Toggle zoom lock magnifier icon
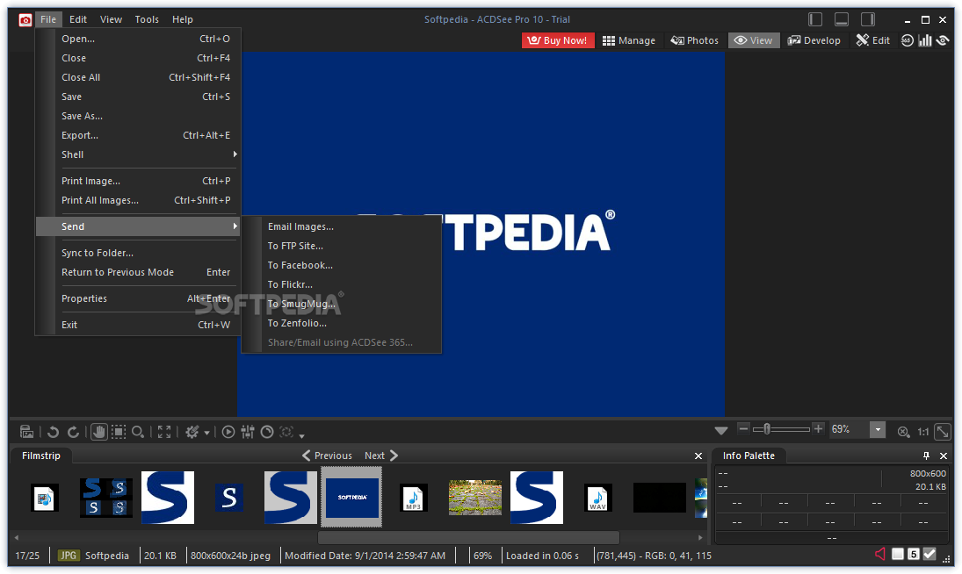The height and width of the screenshot is (574, 962). pyautogui.click(x=903, y=432)
